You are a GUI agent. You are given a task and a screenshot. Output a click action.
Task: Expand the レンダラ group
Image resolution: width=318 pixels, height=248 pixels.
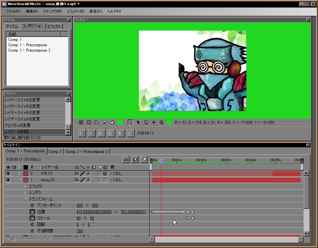point(25,193)
